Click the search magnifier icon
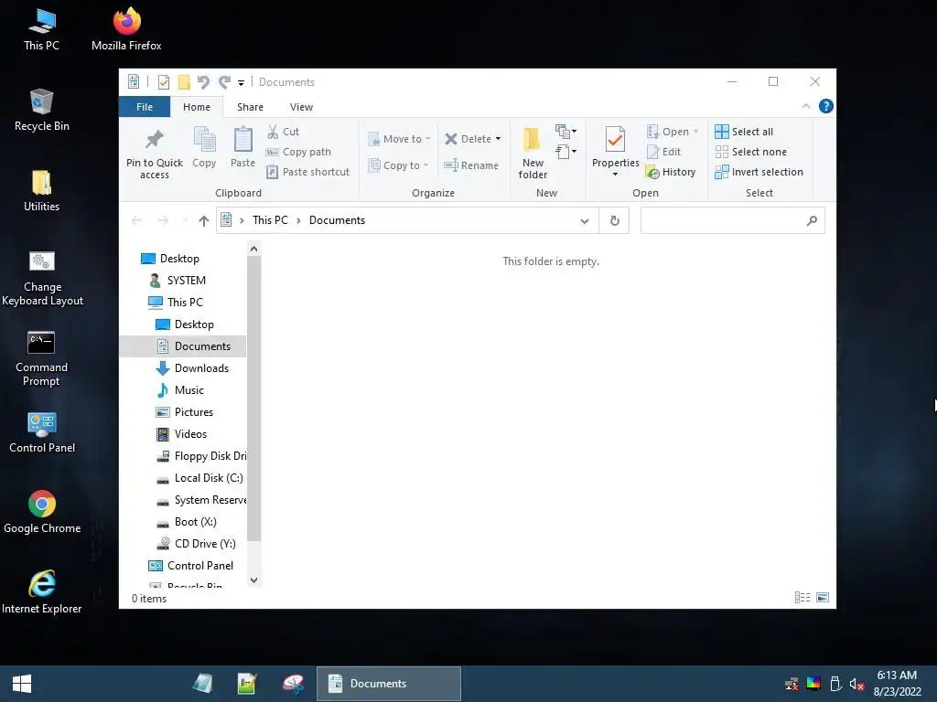 pyautogui.click(x=812, y=221)
